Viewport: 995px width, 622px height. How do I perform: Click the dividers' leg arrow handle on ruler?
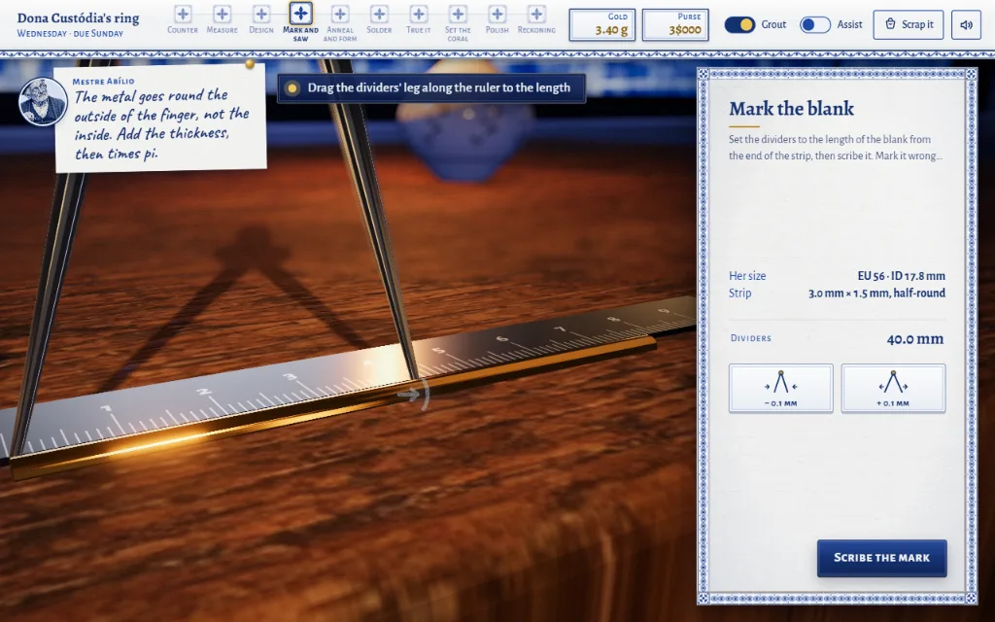[x=414, y=395]
